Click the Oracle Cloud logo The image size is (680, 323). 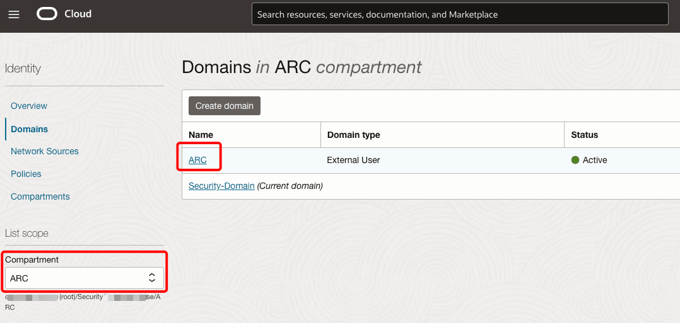[x=47, y=14]
